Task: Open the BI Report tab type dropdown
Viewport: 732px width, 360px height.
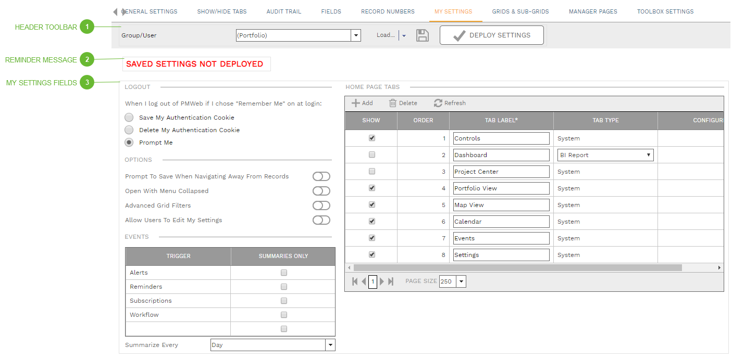Action: [x=649, y=155]
